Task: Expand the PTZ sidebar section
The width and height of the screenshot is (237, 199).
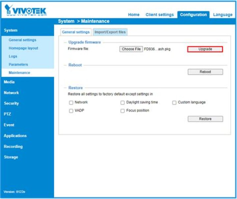Action: (x=7, y=114)
